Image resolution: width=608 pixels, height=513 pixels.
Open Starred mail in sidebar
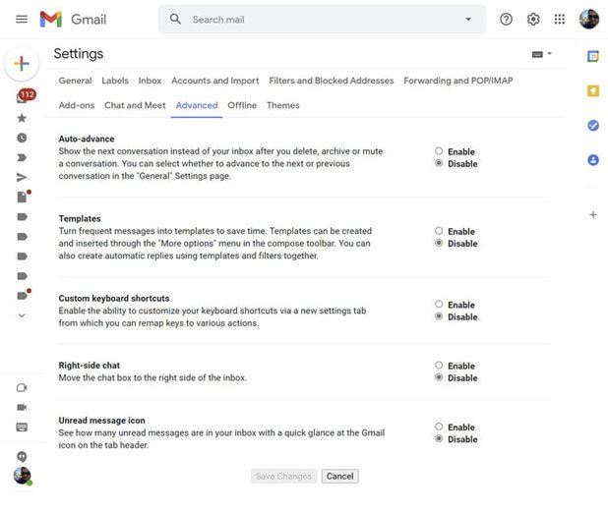22,118
